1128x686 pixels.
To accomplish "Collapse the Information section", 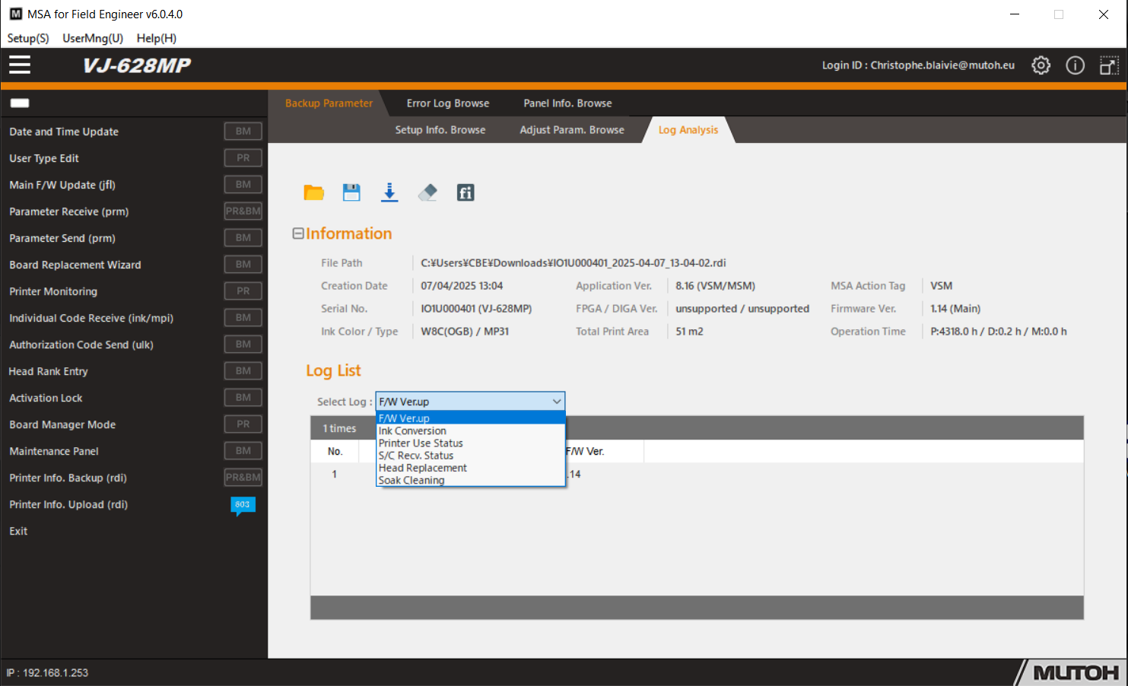I will point(298,233).
